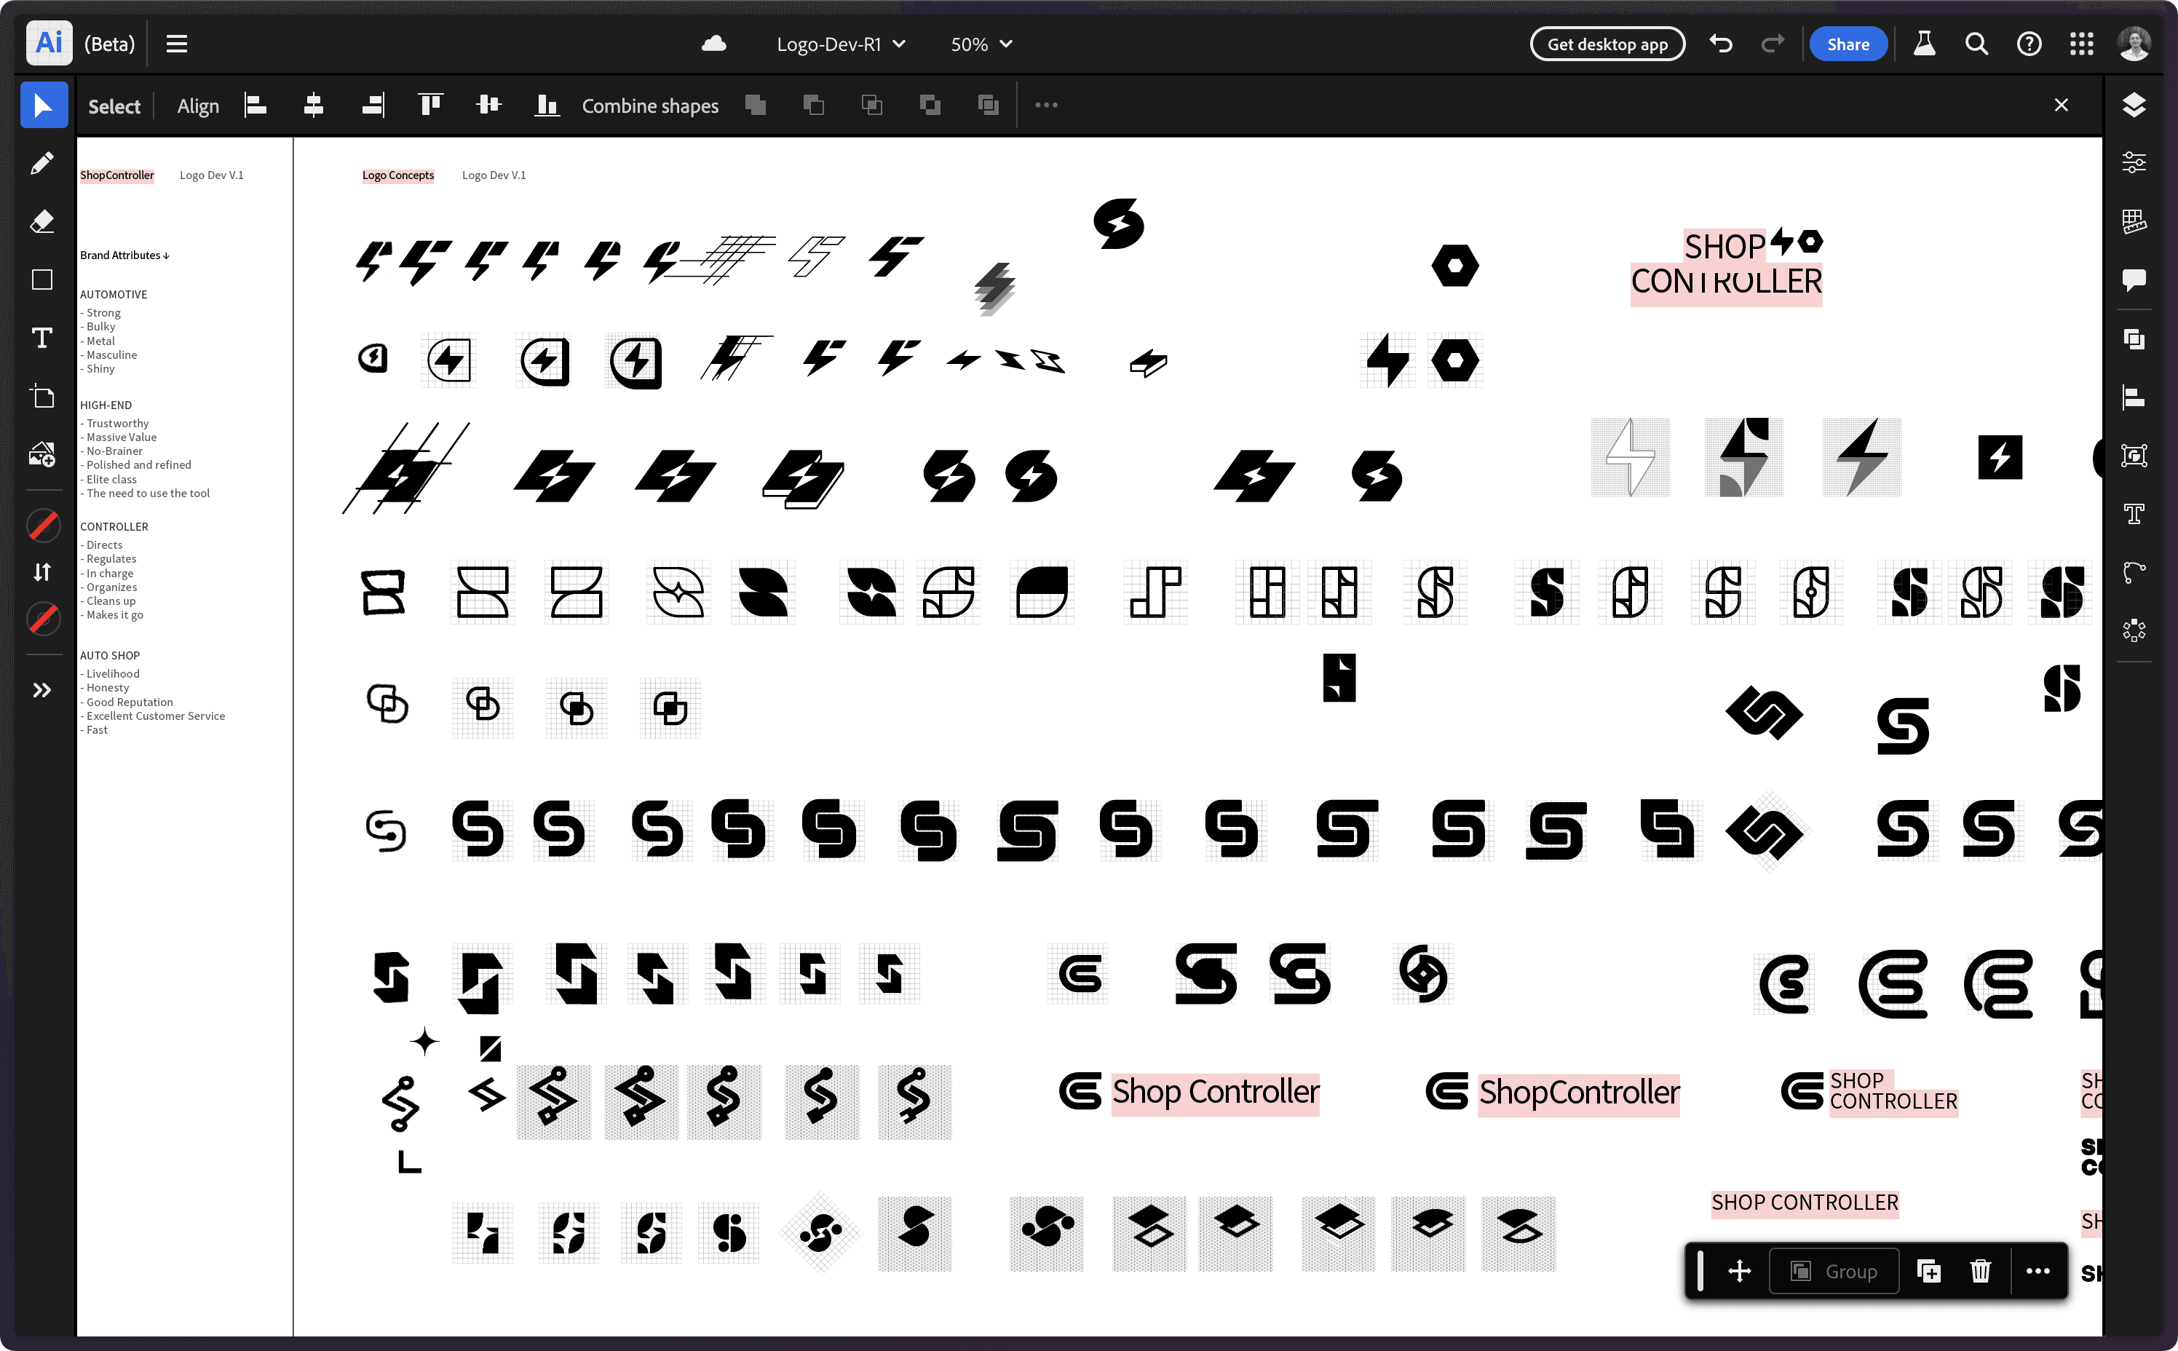
Task: Open the rulers and grid panel
Action: pos(2134,221)
